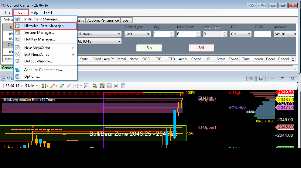
Task: Click the Time column header
Action: point(246,59)
